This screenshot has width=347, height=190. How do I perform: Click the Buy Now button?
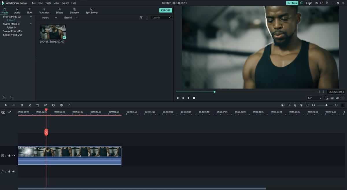292,3
